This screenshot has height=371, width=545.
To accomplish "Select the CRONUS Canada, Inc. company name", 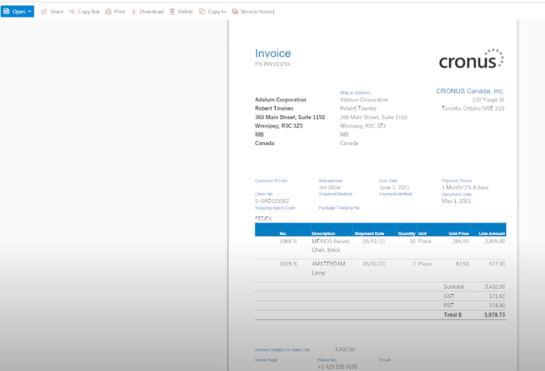I will pos(470,91).
